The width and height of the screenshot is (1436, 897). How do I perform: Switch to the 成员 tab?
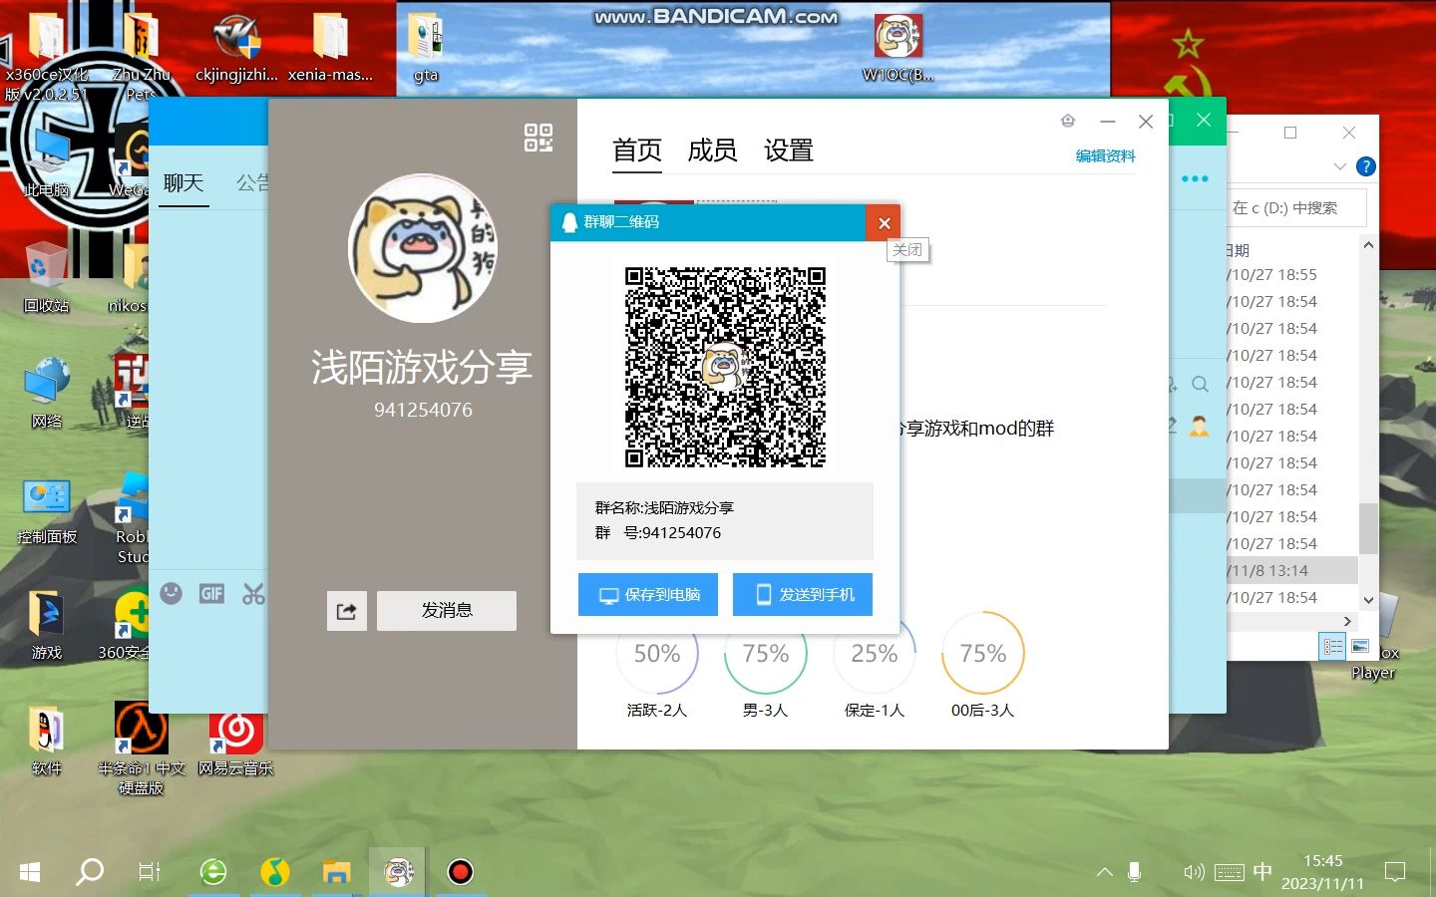[712, 151]
